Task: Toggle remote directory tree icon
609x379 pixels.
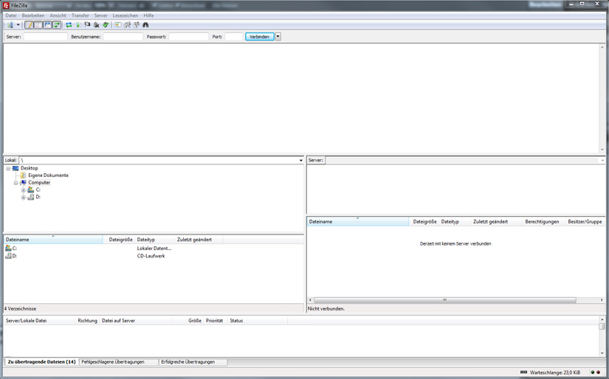Action: (x=47, y=25)
